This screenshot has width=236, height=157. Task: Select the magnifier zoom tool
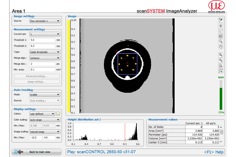pyautogui.click(x=221, y=41)
